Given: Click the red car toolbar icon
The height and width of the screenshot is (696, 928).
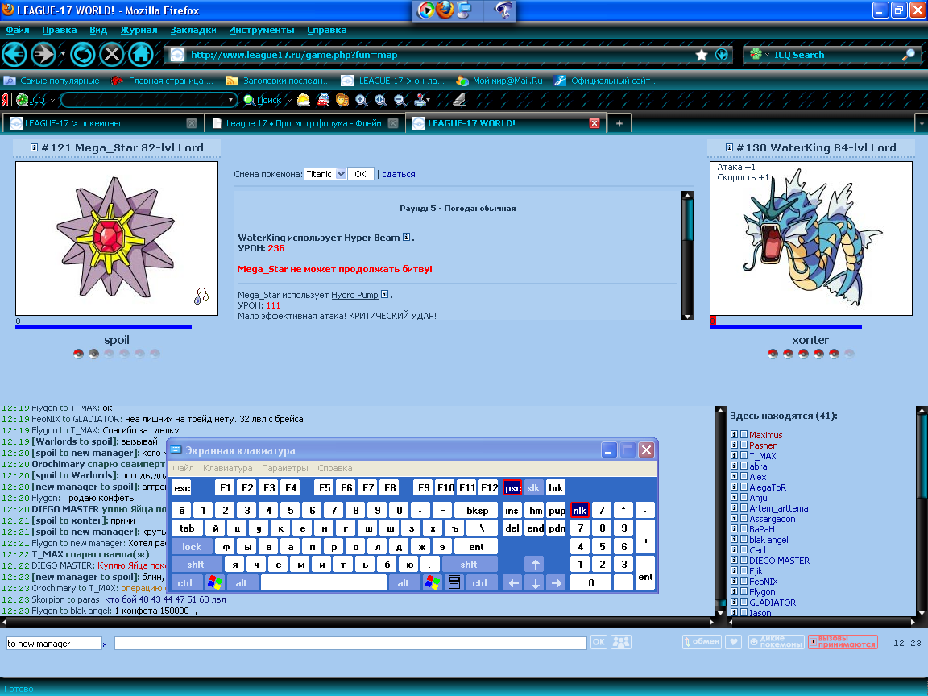Looking at the screenshot, I should pos(323,100).
